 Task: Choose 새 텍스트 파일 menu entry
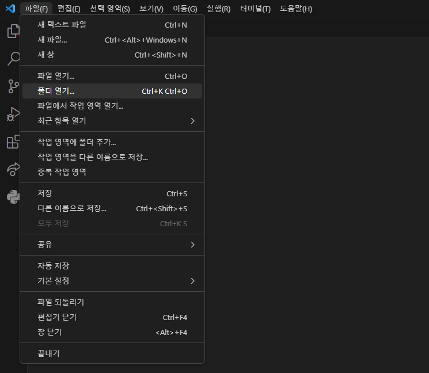112,25
